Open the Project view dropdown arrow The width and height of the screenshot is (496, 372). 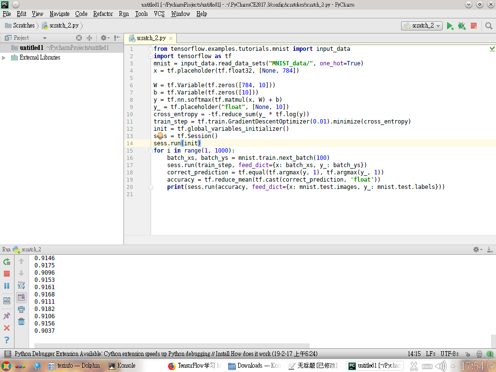45,38
